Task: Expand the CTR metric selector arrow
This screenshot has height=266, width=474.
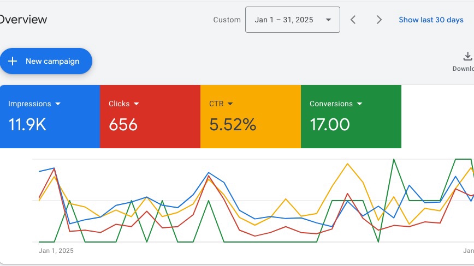Action: (x=230, y=104)
